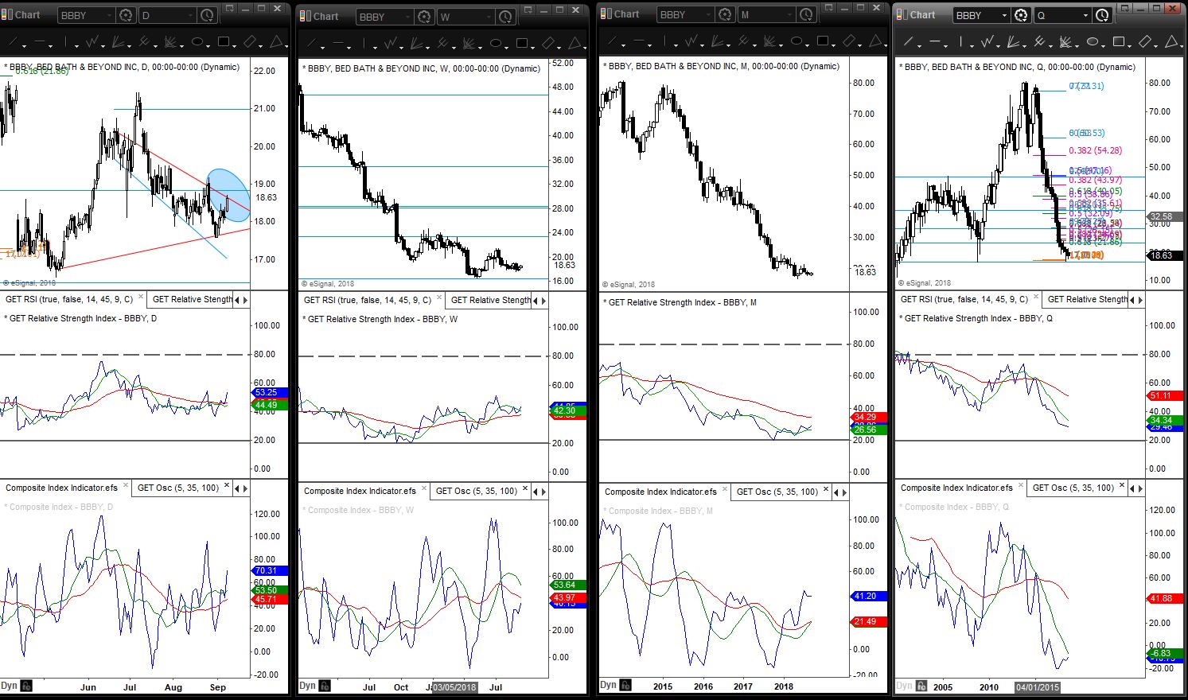Pick the fan lines tool in the weekly chart

click(418, 43)
